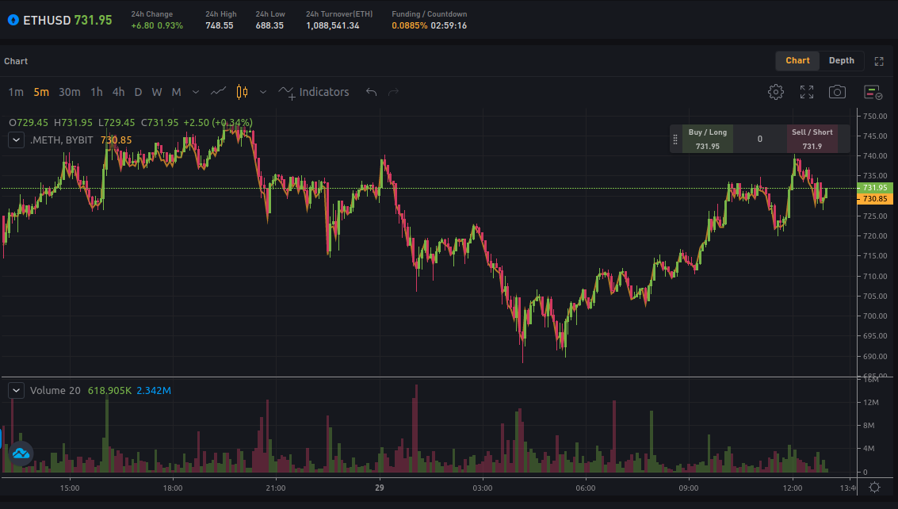Switch to the 30m interval

tap(69, 92)
